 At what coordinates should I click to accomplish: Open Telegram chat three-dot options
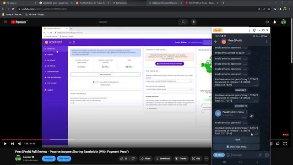(266, 42)
